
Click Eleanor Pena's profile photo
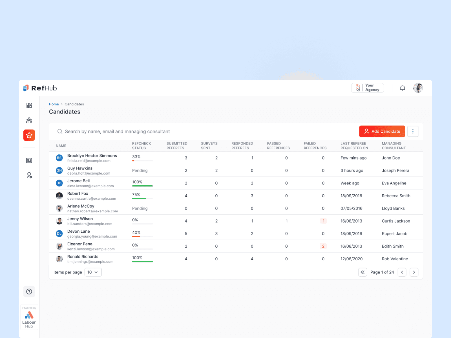coord(59,246)
